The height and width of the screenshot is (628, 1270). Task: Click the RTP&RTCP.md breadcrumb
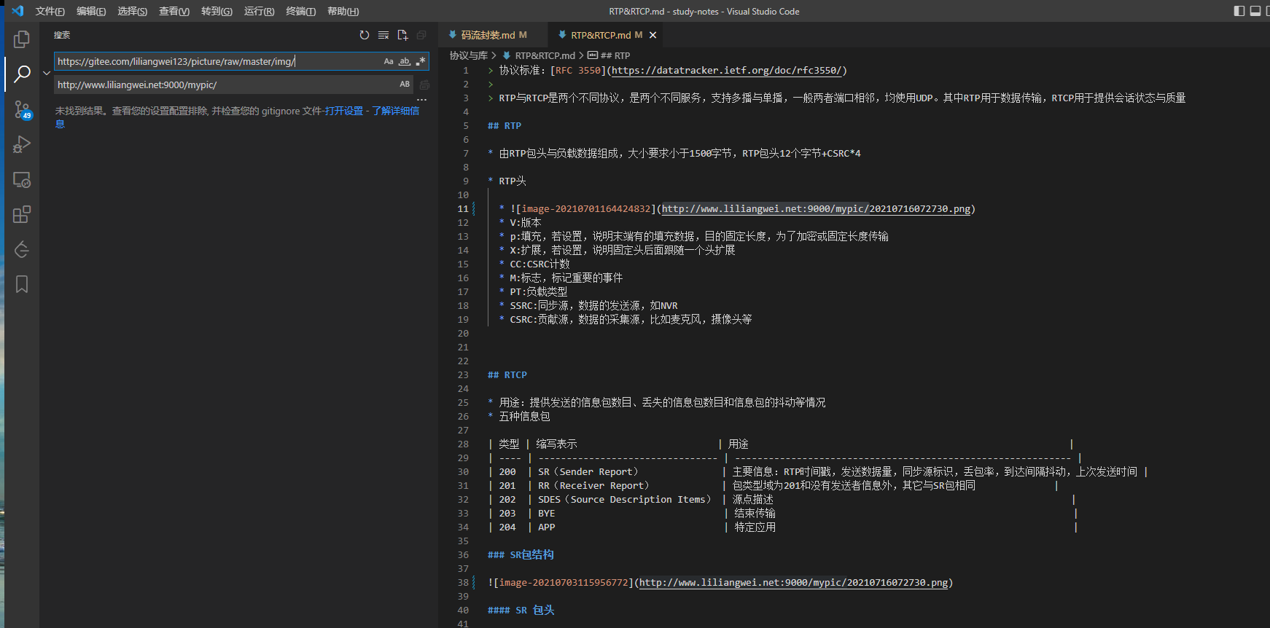(539, 55)
